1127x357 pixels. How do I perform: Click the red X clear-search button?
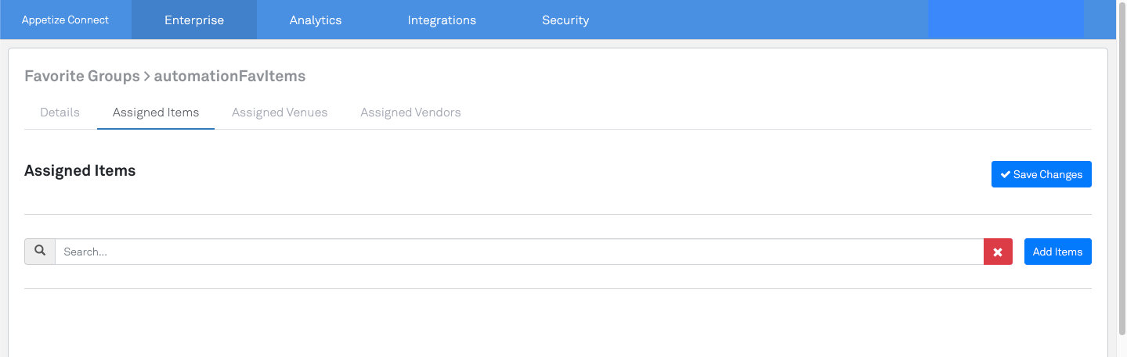(998, 252)
